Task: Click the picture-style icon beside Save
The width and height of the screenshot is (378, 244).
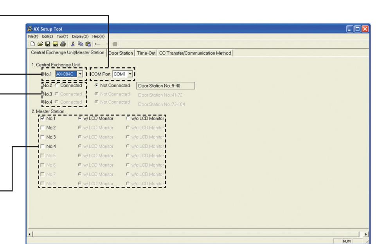Action: pyautogui.click(x=56, y=44)
